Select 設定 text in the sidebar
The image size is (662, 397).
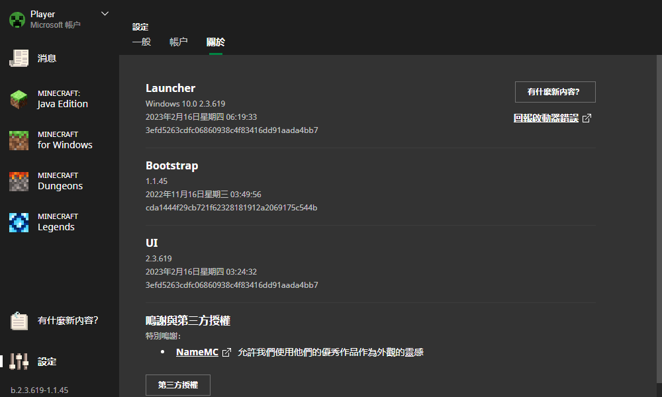coord(47,361)
